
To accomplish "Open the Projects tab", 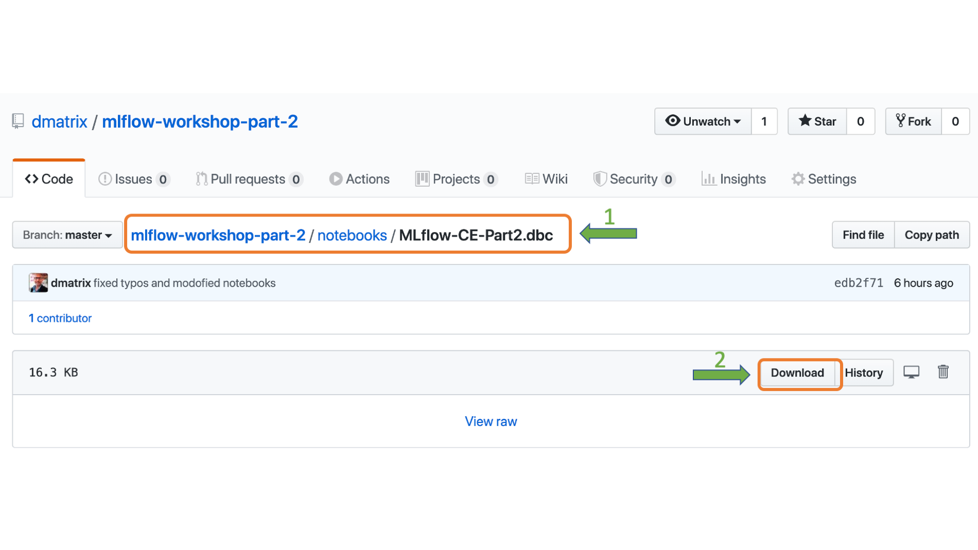I will [x=456, y=179].
